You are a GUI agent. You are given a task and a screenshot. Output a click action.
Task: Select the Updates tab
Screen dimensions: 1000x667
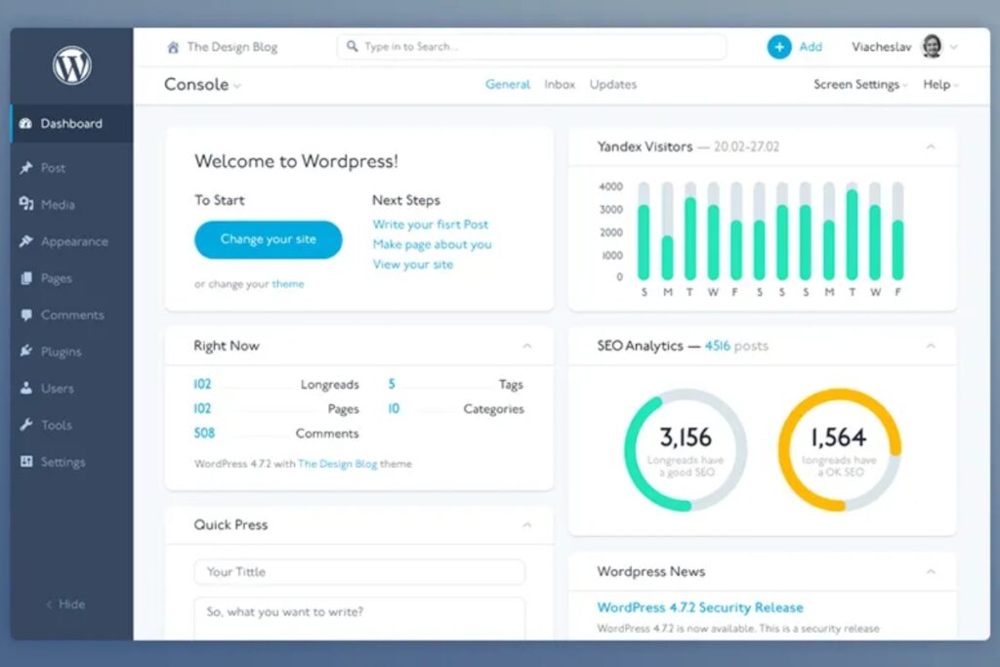coord(612,85)
